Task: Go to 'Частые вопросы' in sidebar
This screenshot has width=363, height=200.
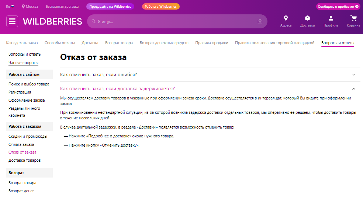Action: (23, 63)
